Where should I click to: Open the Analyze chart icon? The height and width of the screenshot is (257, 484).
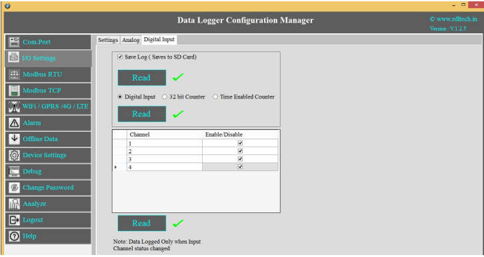(14, 204)
